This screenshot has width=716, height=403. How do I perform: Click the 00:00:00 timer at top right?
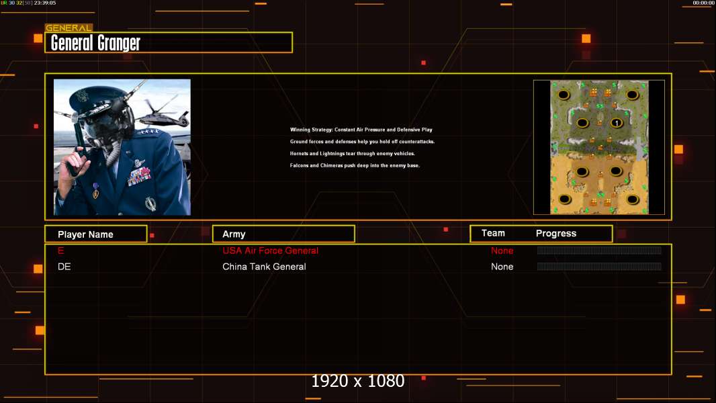coord(703,3)
